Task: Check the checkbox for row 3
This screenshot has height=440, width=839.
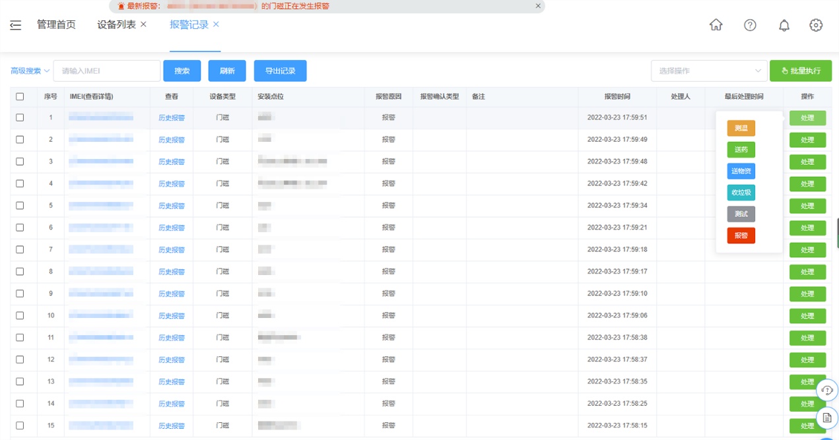Action: [x=20, y=162]
